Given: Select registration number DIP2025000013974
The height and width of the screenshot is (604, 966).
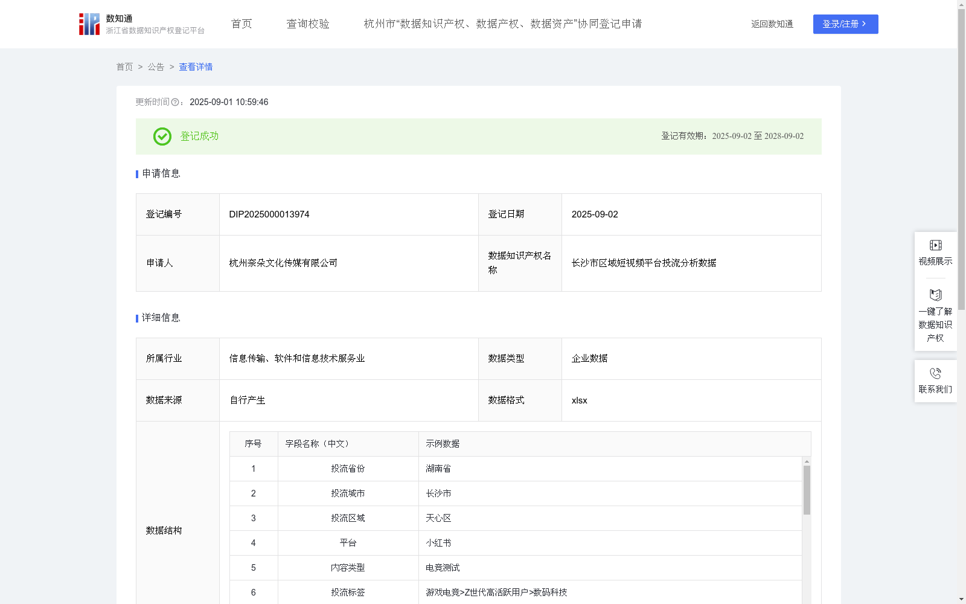Looking at the screenshot, I should [269, 214].
